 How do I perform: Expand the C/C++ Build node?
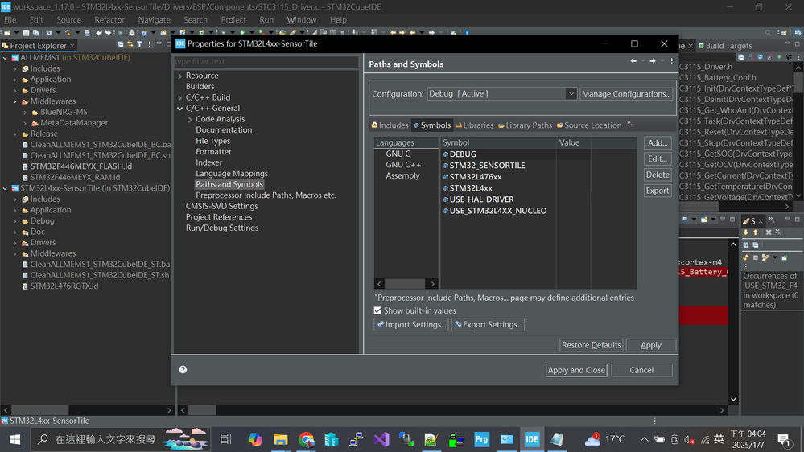coord(180,97)
